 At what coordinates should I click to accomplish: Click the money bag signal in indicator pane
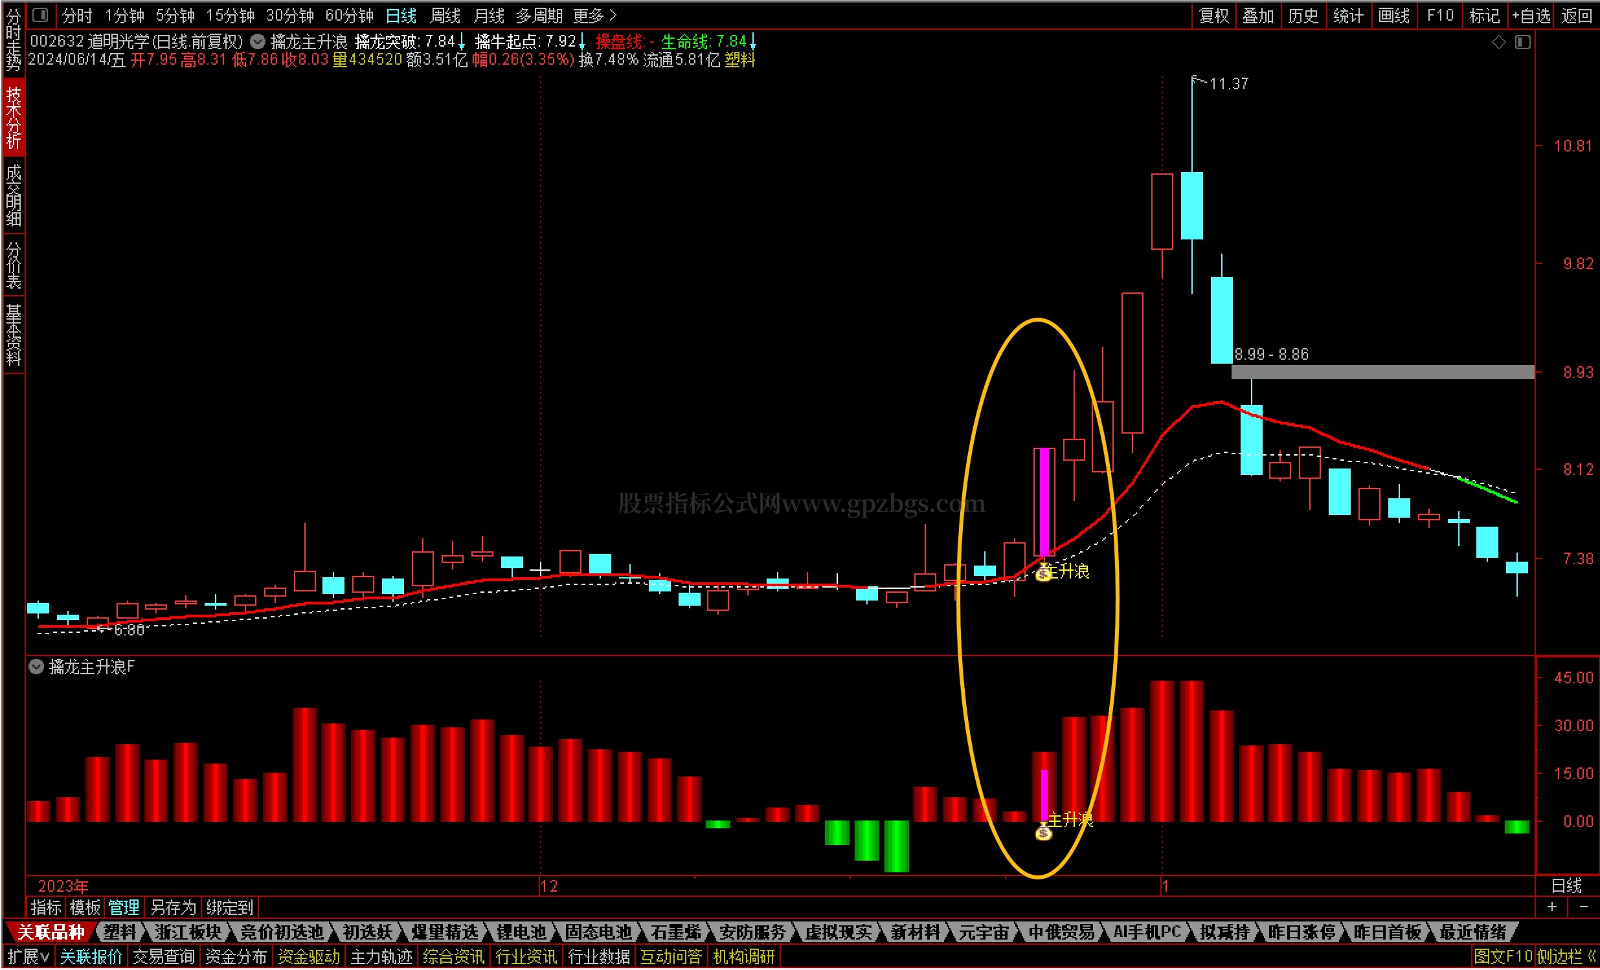(1044, 832)
